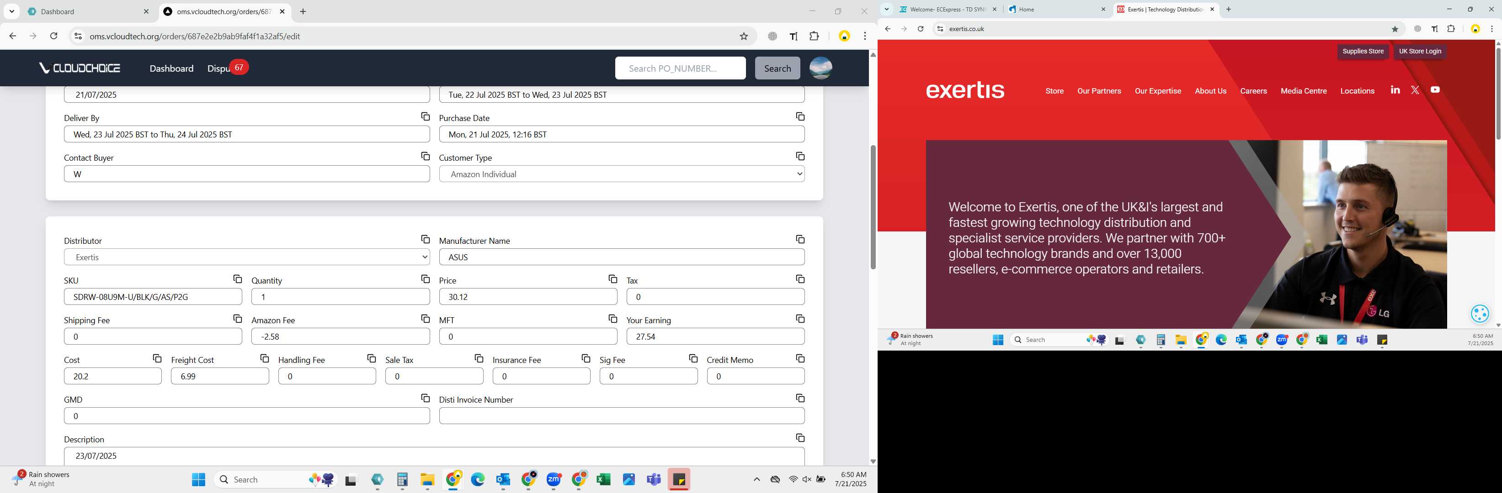Copy the Description field value

pyautogui.click(x=800, y=438)
